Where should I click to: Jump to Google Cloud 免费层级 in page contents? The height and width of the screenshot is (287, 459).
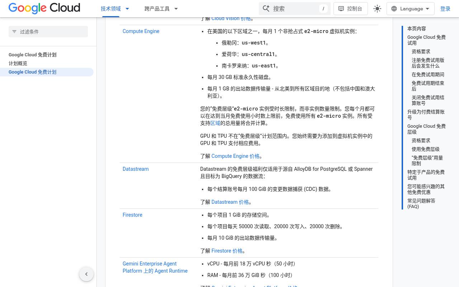426,129
